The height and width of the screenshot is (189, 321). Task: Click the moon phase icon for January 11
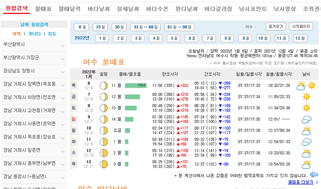tap(104, 142)
